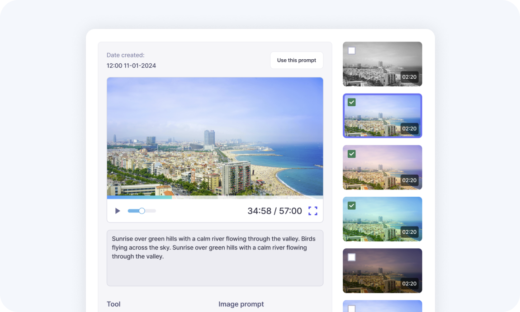Uncheck the purple-tinted thumbnail checkbox
This screenshot has width=520, height=312.
click(351, 154)
